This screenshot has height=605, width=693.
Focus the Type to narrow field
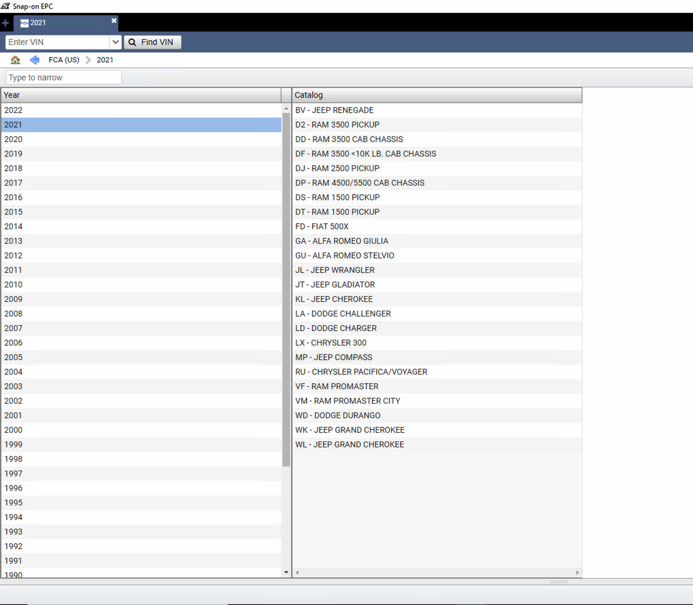point(63,77)
